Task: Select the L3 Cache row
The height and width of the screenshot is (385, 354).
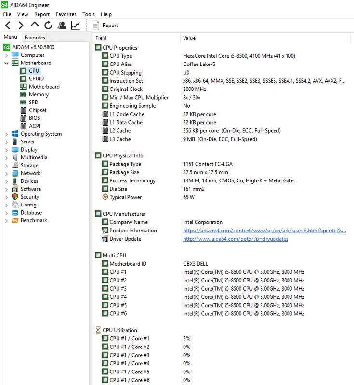Action: pos(223,139)
